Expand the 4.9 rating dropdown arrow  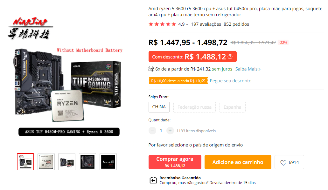(x=187, y=24)
